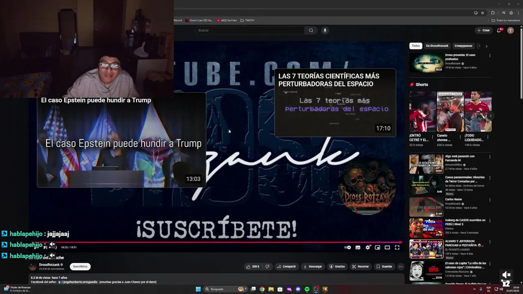The image size is (523, 294).
Task: Open Vimm's Lair bookmark
Action: [199, 20]
